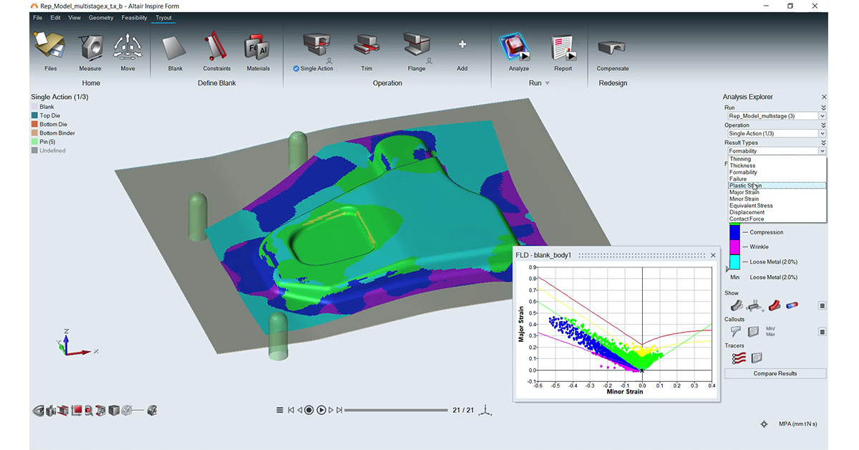Expand the Run group dropdown arrow in ribbon
The width and height of the screenshot is (859, 450).
(x=548, y=83)
